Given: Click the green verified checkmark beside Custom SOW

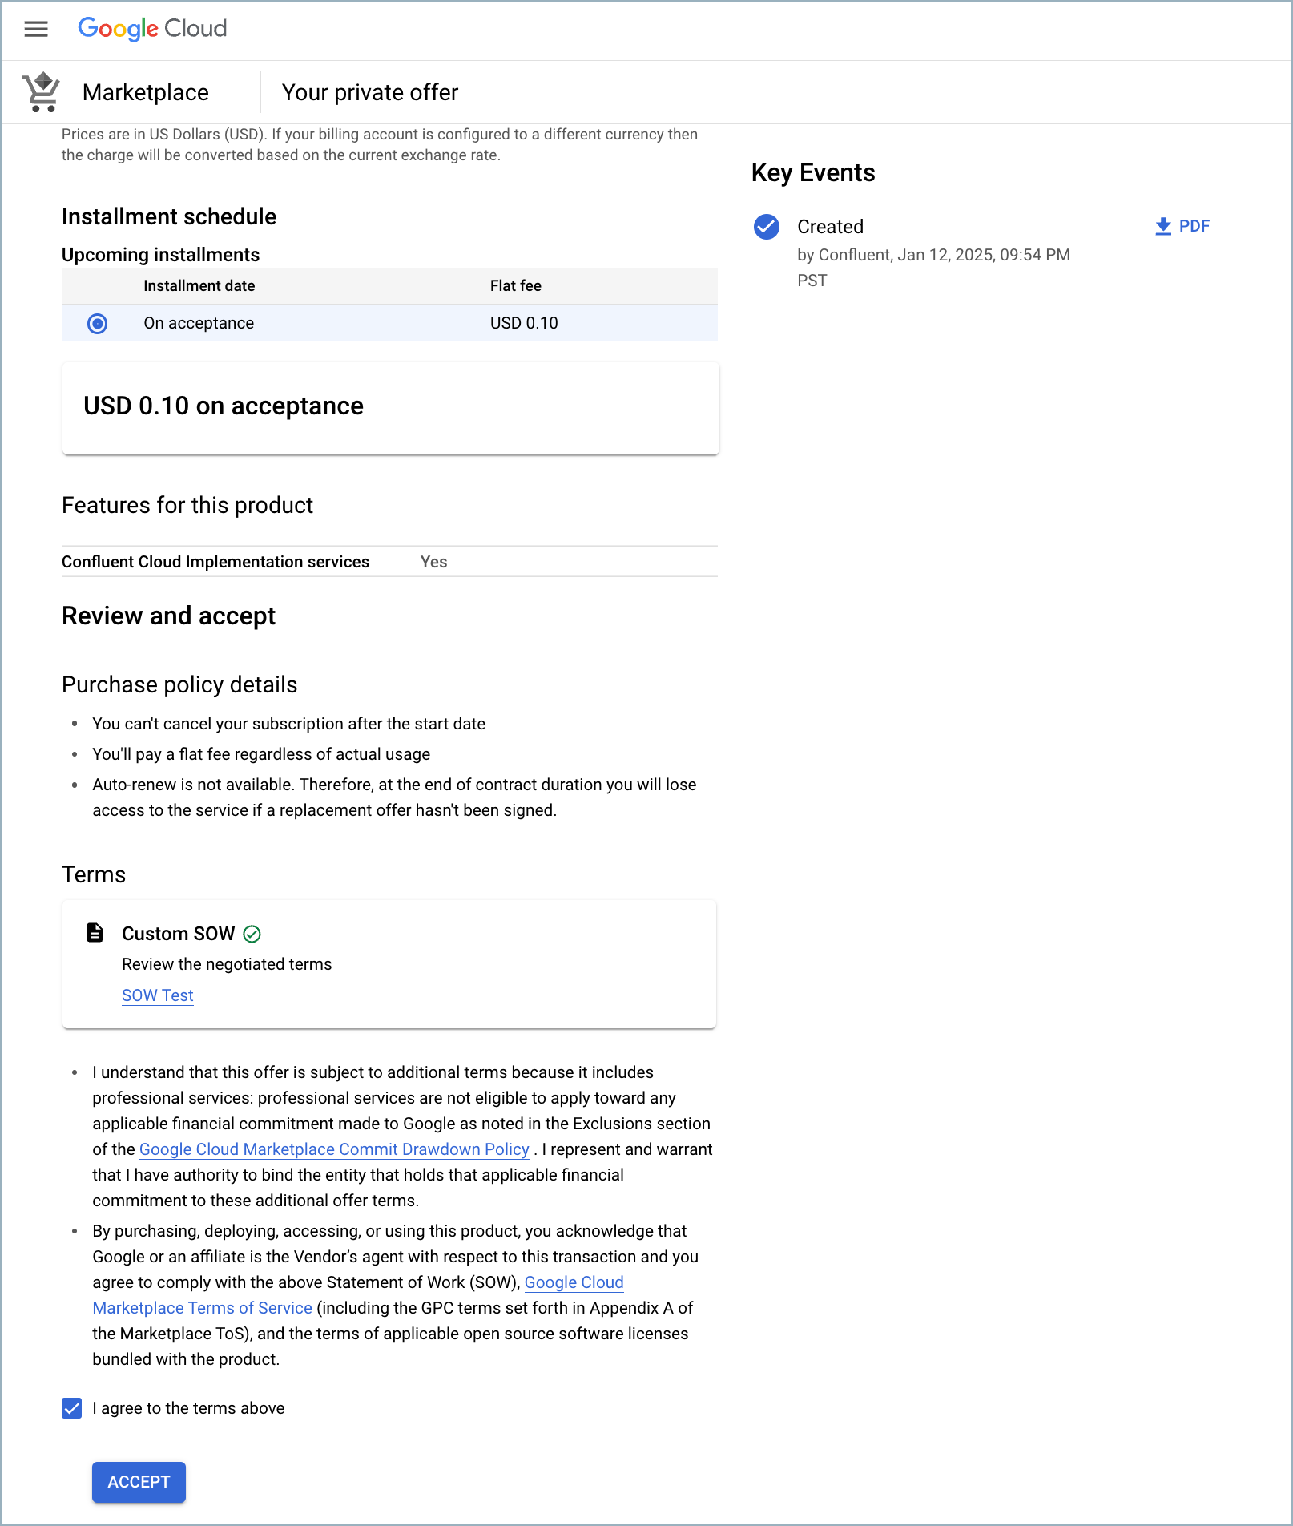Looking at the screenshot, I should coord(252,934).
